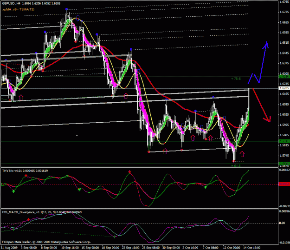Click the 1.5745 price axis label

tap(284, 156)
